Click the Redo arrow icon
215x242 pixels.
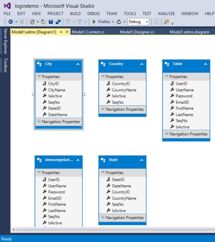click(80, 22)
